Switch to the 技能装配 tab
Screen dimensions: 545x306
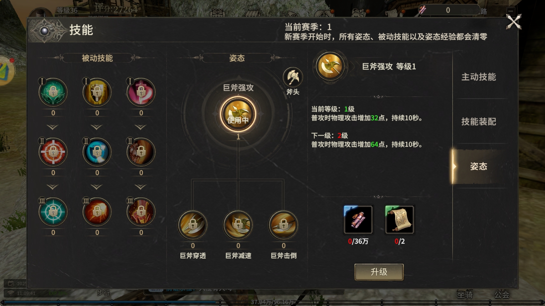[x=479, y=122]
